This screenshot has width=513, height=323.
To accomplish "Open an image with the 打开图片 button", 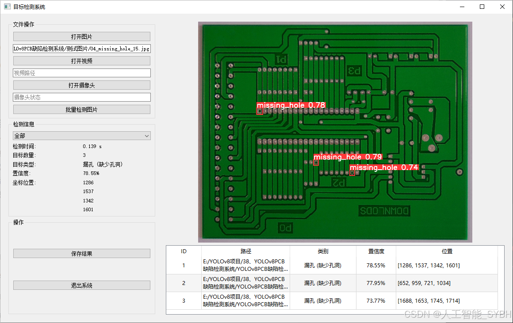I will point(81,36).
